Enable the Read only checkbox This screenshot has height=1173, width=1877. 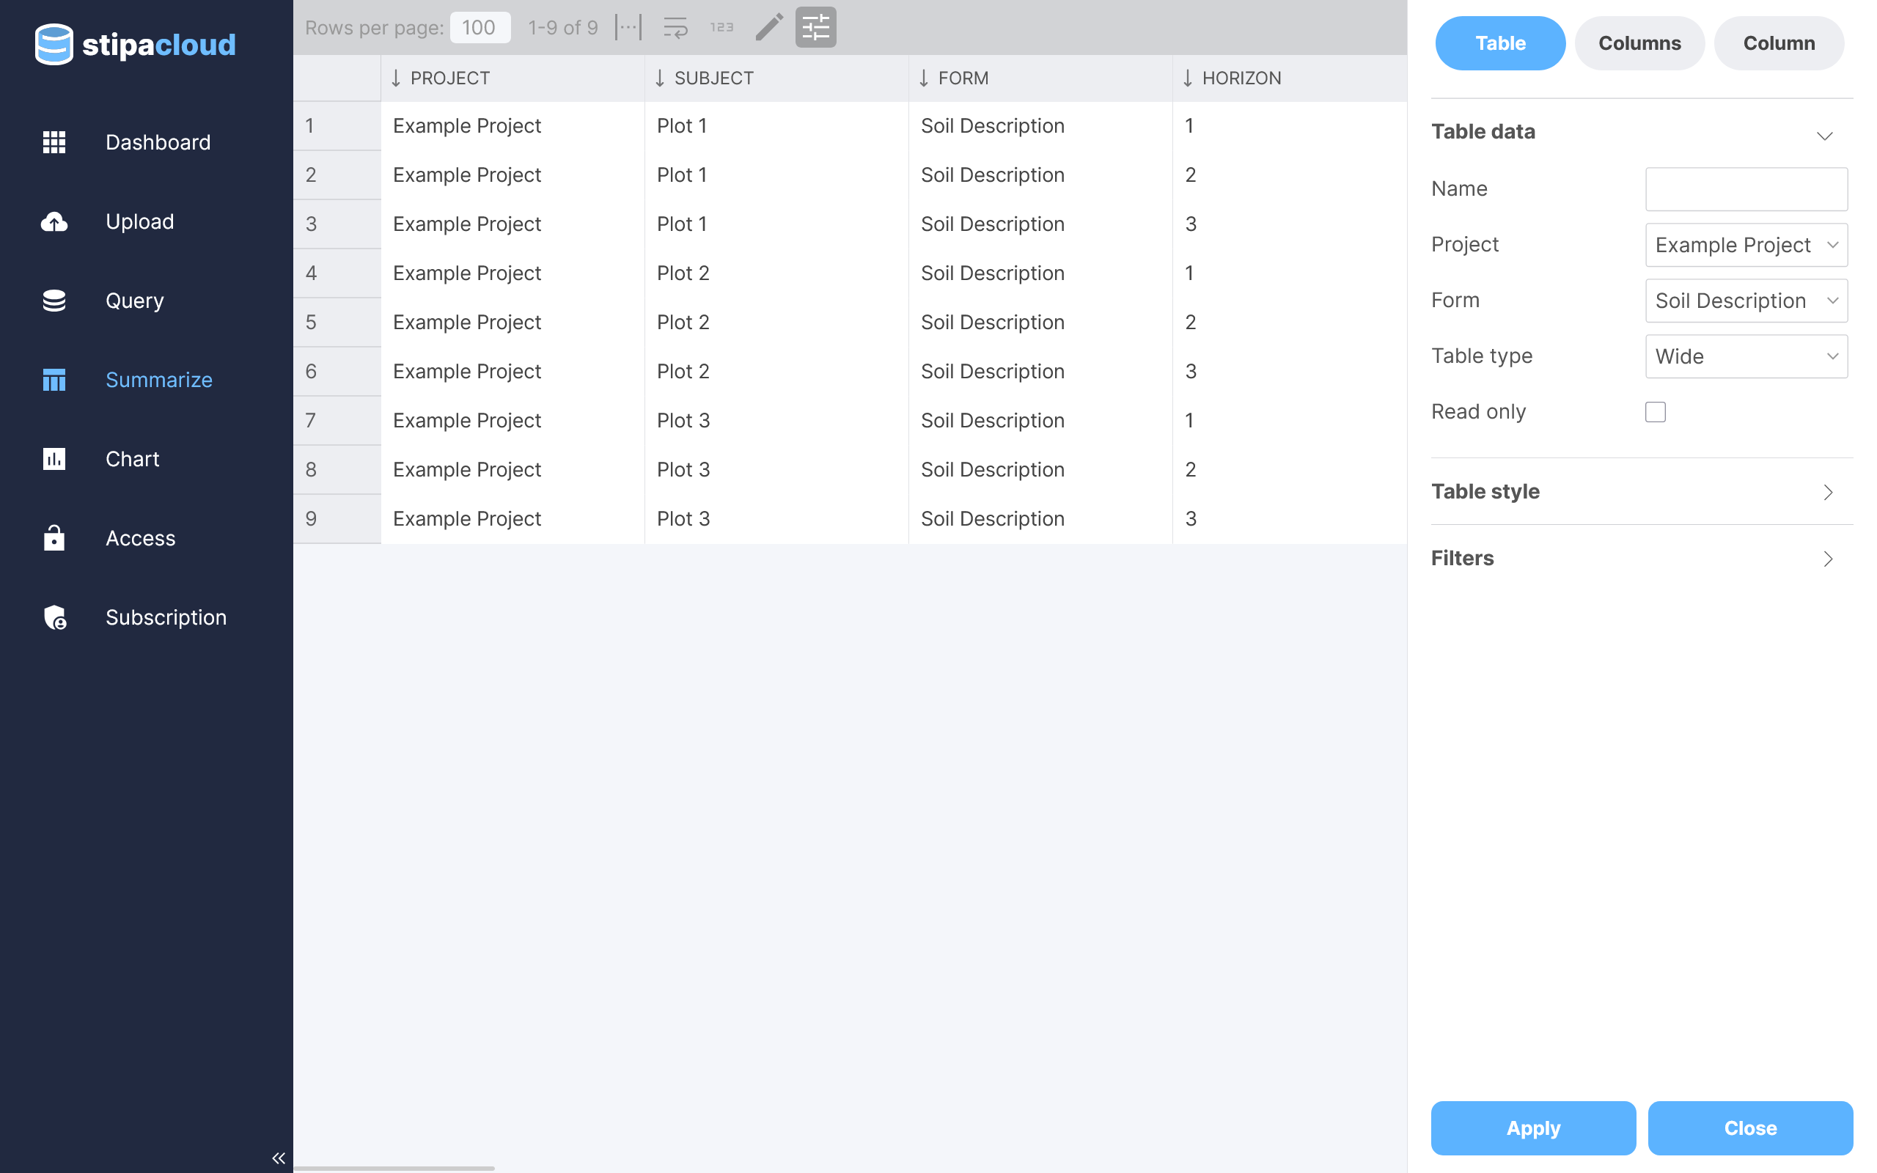[1655, 412]
